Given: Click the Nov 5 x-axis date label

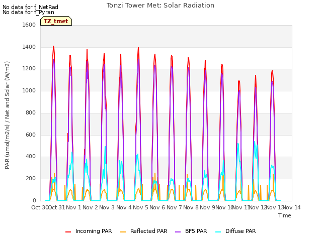Looking at the screenshot, I should click(x=140, y=207).
